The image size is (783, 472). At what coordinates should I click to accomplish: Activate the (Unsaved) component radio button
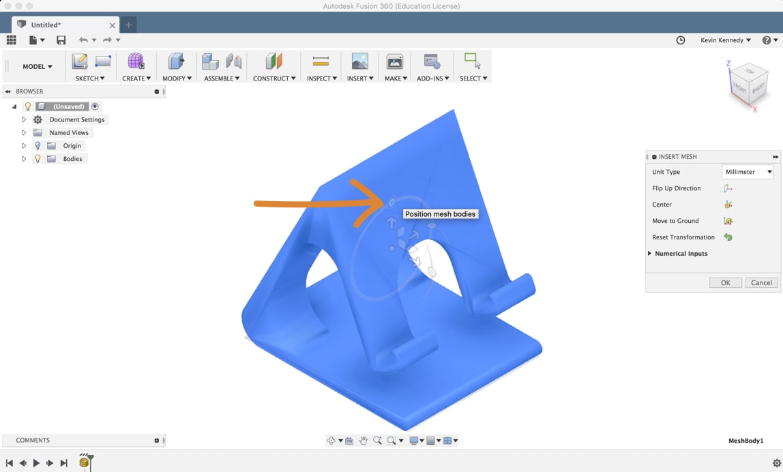click(x=95, y=106)
